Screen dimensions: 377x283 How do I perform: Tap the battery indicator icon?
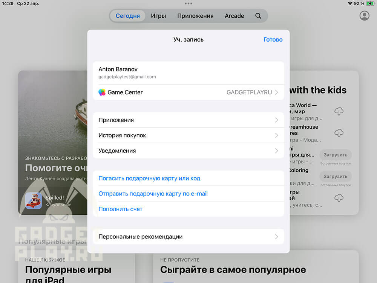(370, 3)
